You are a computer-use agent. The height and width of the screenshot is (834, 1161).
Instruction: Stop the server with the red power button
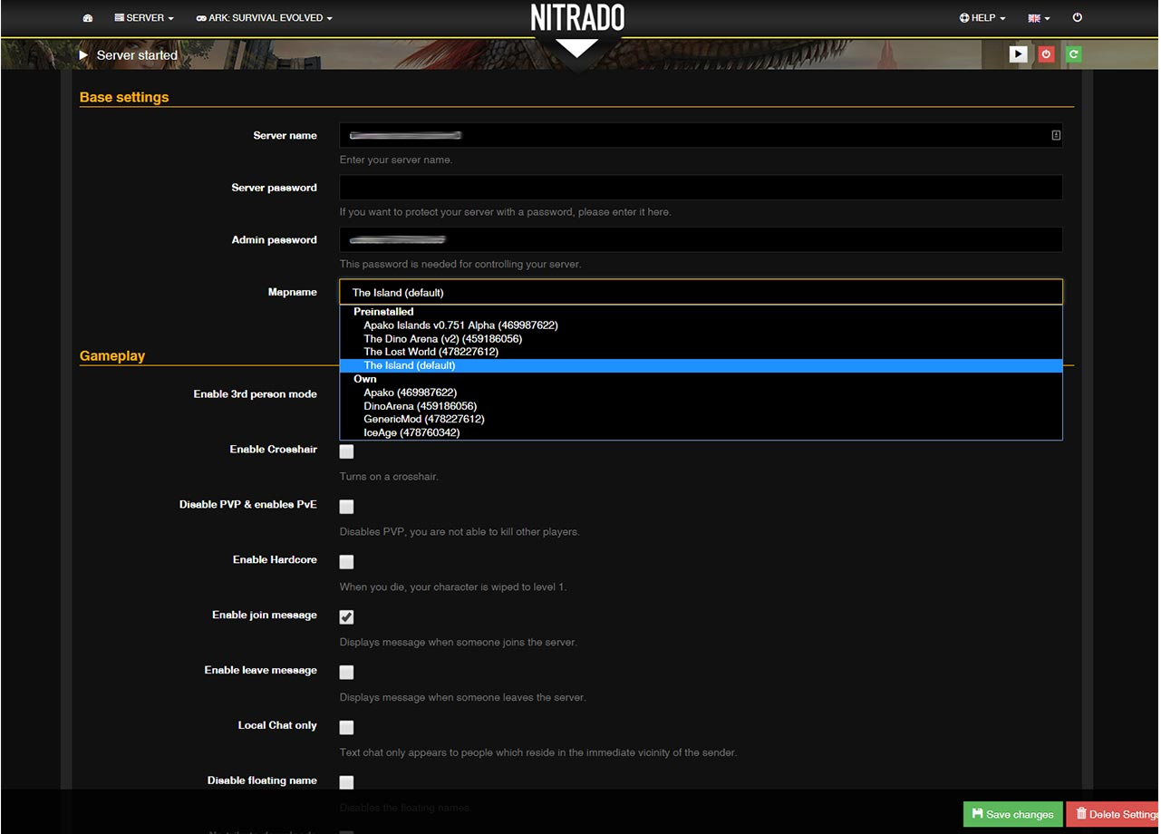tap(1046, 54)
